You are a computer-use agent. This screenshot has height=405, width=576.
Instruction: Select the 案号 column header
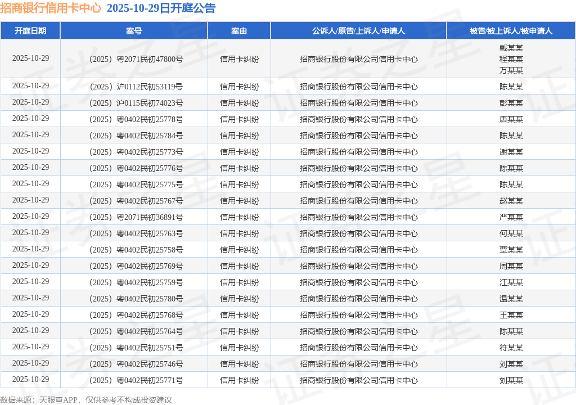(134, 31)
